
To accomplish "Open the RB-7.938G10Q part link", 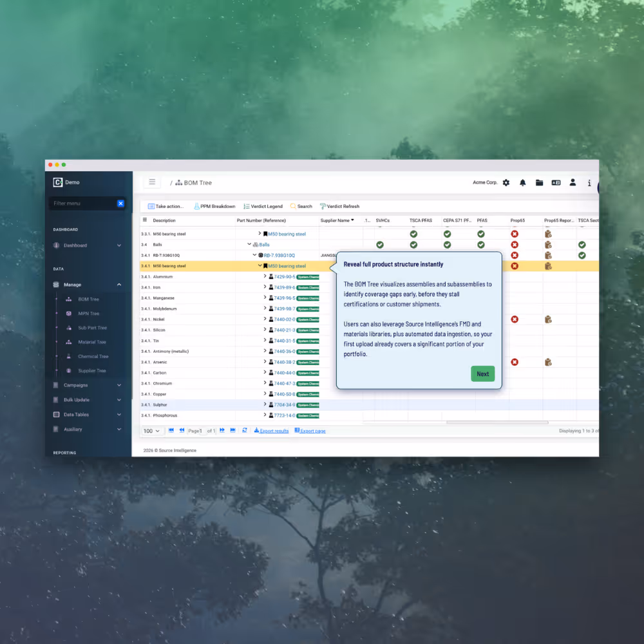I will click(x=279, y=256).
